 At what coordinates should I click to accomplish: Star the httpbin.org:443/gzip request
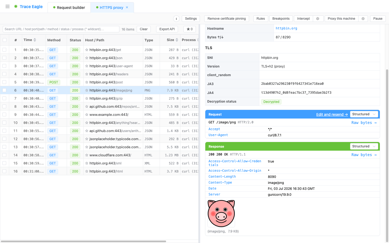pos(87,98)
